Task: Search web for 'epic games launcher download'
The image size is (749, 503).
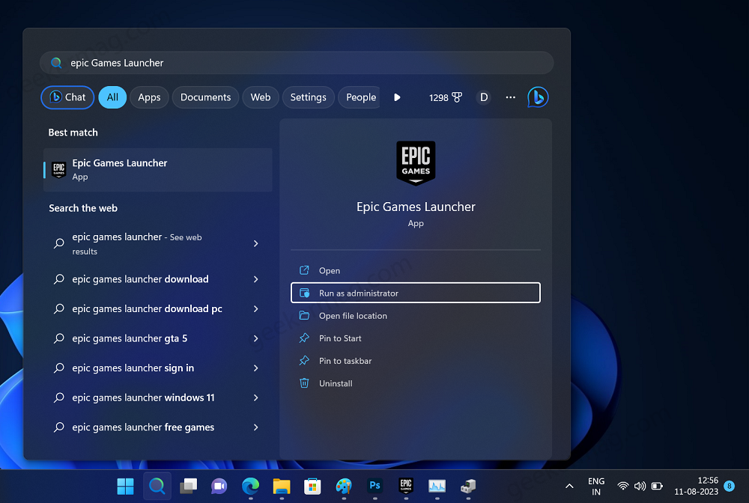Action: point(157,279)
